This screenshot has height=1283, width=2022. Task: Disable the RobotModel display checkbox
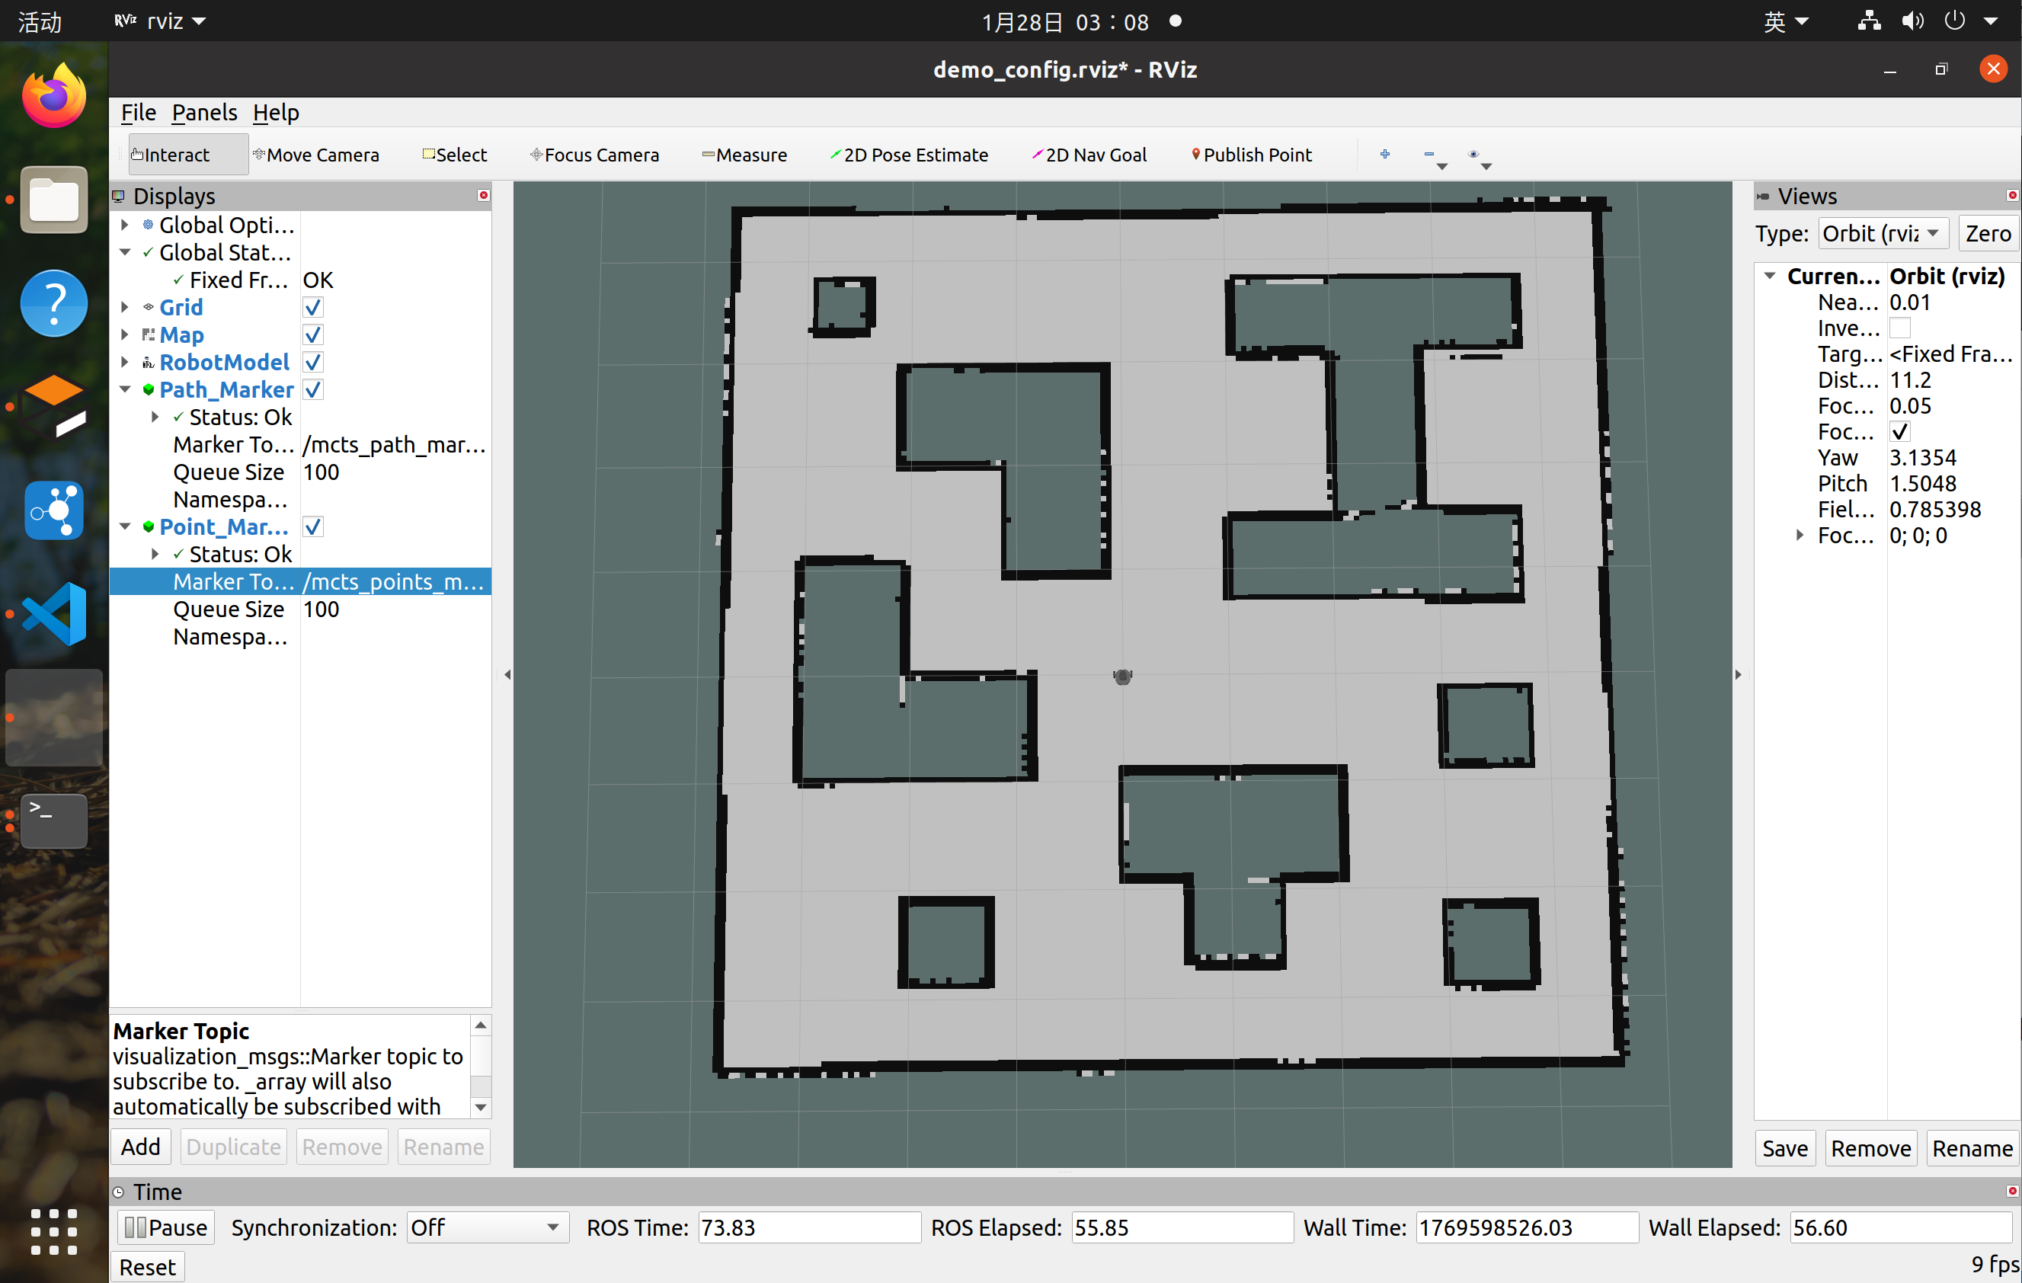[x=312, y=362]
